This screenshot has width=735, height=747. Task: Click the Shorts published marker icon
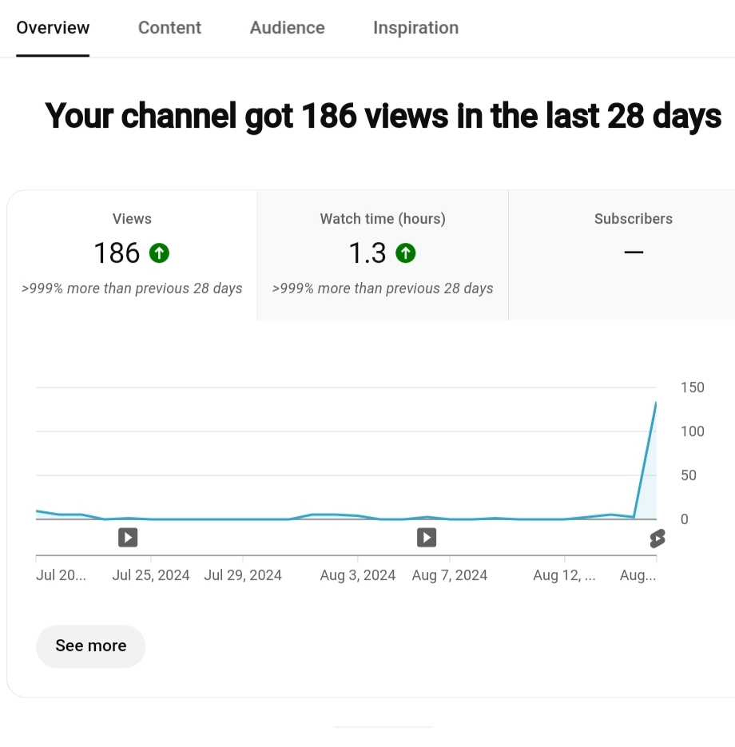point(658,538)
